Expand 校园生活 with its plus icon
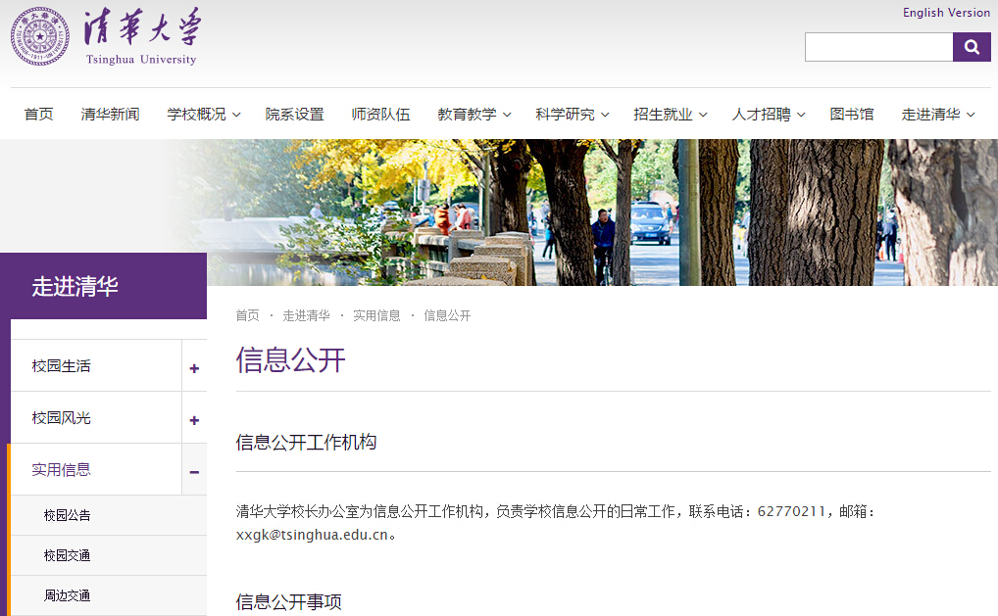 [194, 368]
